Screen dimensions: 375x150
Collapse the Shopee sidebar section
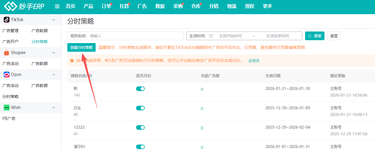pyautogui.click(x=53, y=53)
